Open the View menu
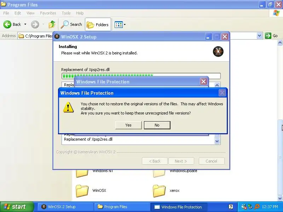283x212 pixels. tap(30, 13)
